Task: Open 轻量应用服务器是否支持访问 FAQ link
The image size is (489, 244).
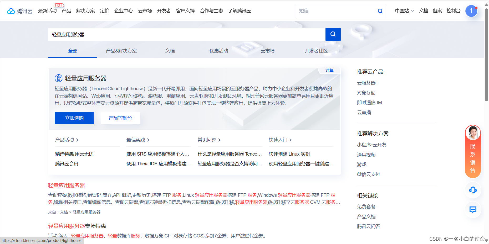Action: (230, 164)
